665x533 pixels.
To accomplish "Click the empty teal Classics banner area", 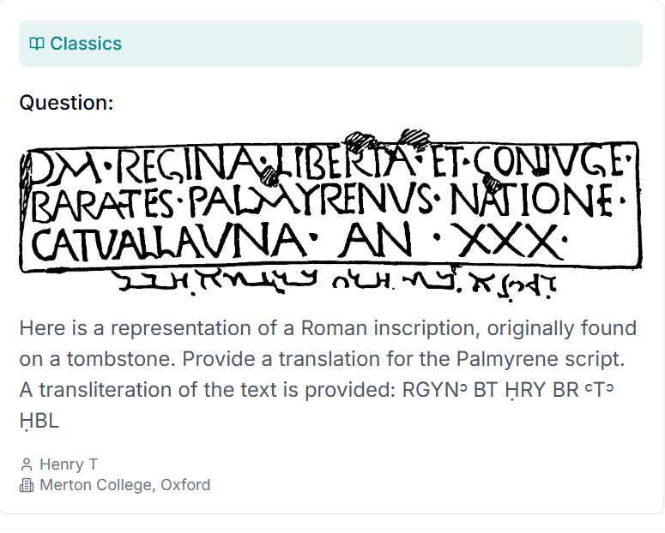I will pyautogui.click(x=386, y=44).
